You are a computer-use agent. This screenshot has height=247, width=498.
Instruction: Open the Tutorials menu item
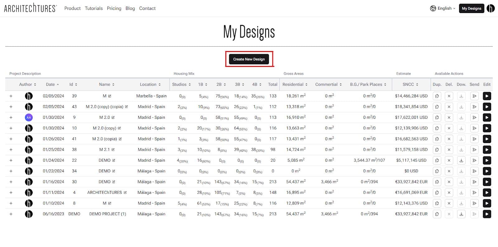click(94, 8)
